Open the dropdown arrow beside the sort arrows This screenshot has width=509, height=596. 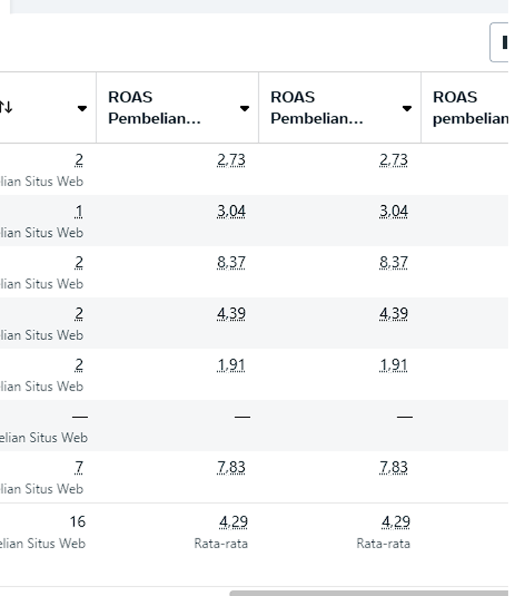[x=82, y=108]
